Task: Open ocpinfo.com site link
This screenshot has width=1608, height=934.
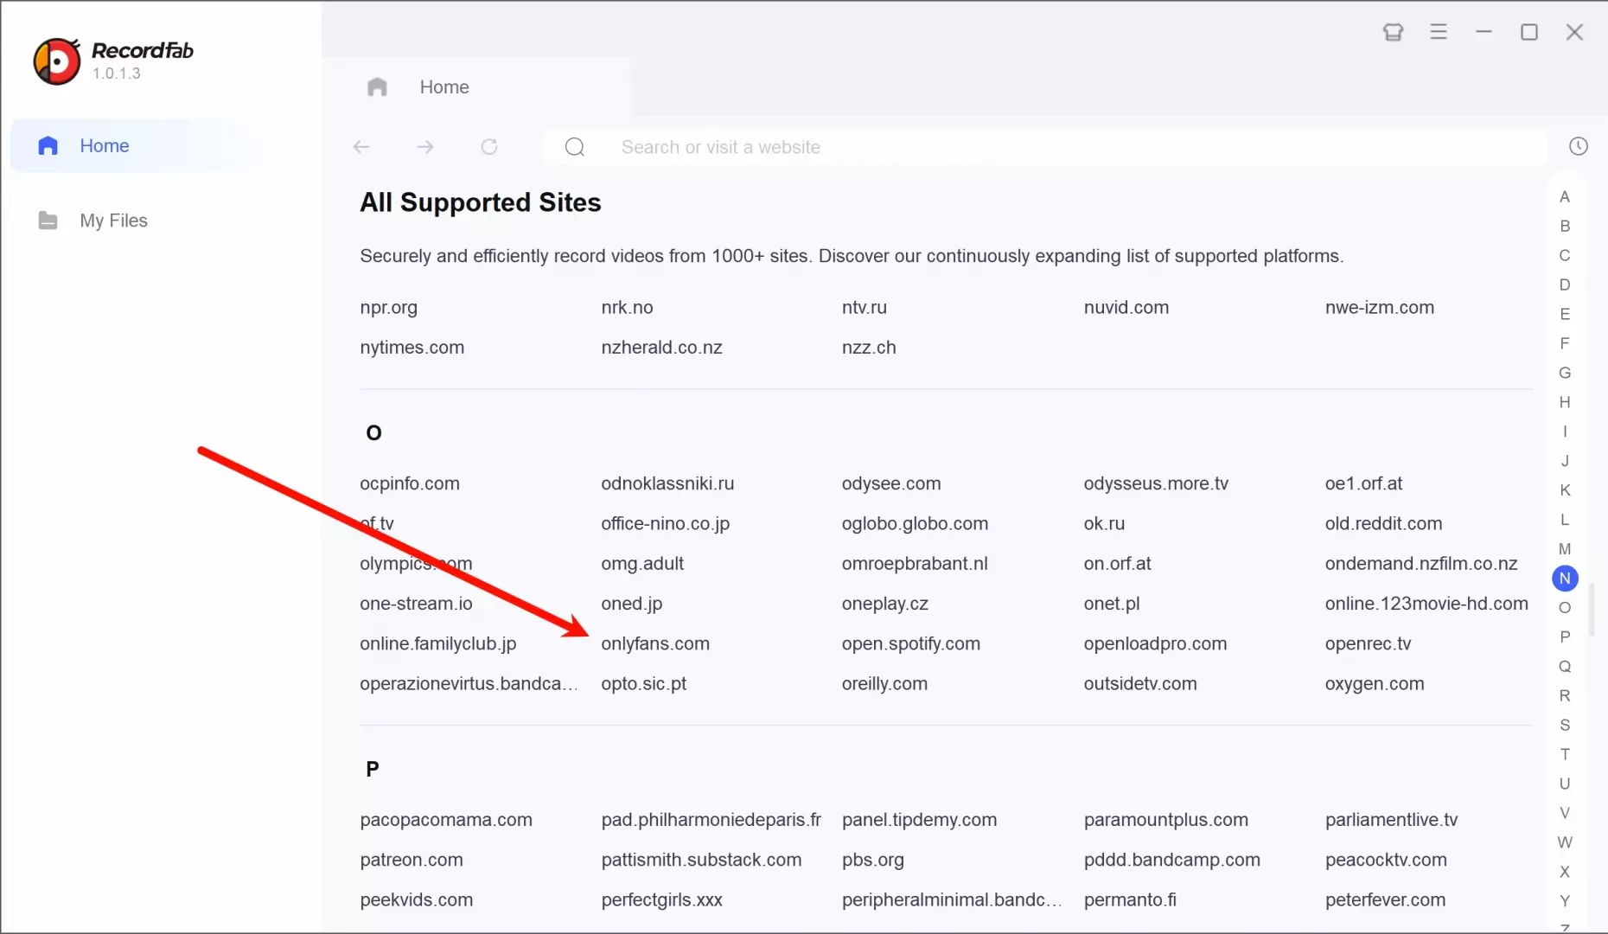Action: [x=410, y=483]
